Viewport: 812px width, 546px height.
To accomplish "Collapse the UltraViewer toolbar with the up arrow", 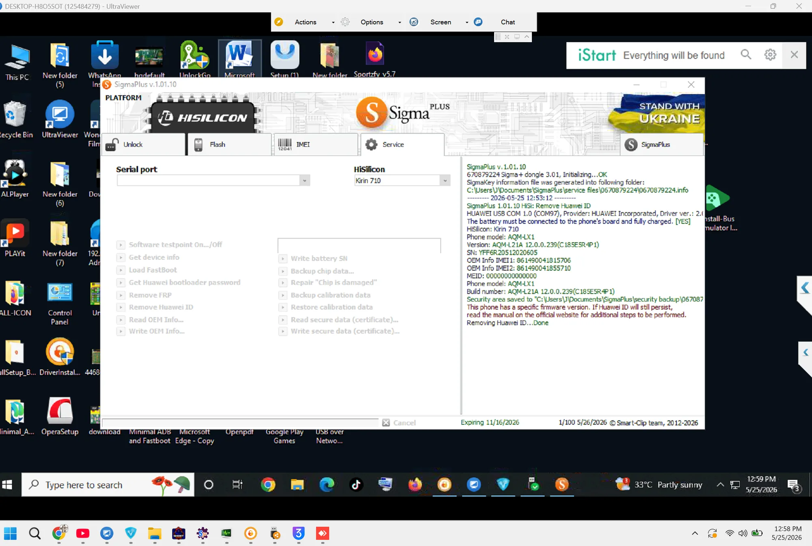I will [x=527, y=37].
